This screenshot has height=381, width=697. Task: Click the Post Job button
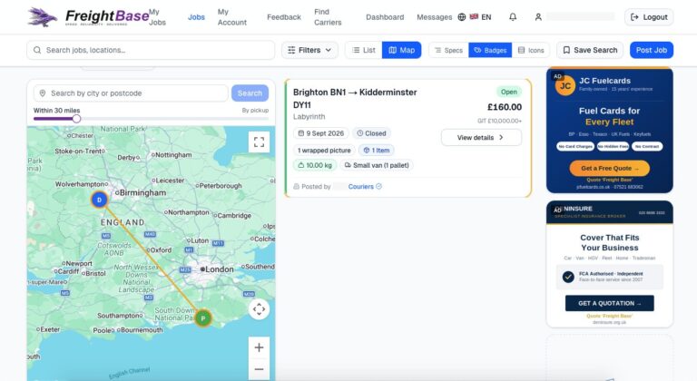coord(652,50)
